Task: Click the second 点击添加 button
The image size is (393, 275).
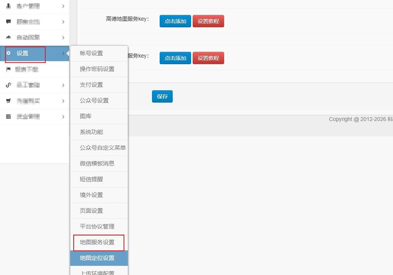Action: tap(175, 58)
